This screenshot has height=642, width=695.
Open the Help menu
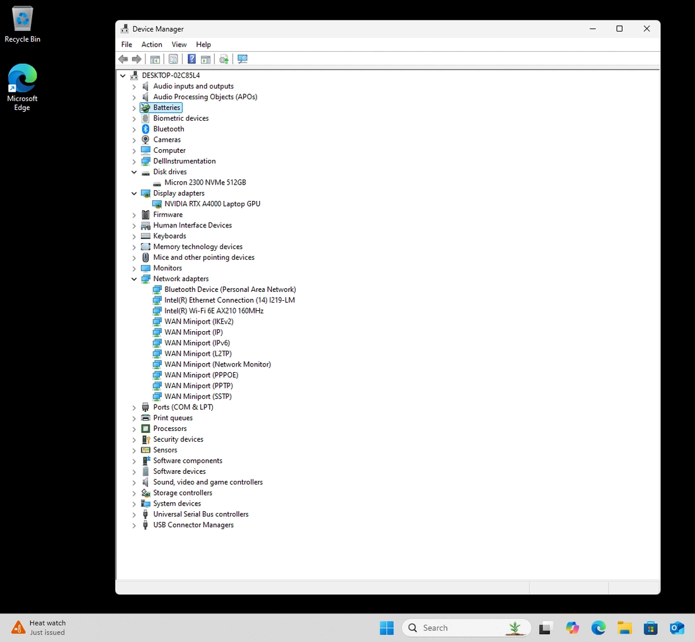[x=203, y=44]
